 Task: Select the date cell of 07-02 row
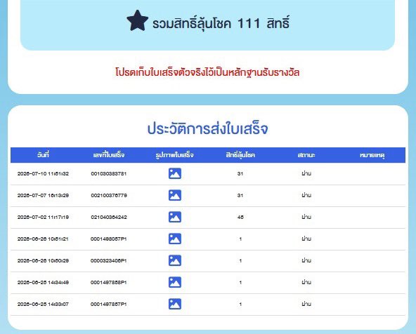point(43,218)
